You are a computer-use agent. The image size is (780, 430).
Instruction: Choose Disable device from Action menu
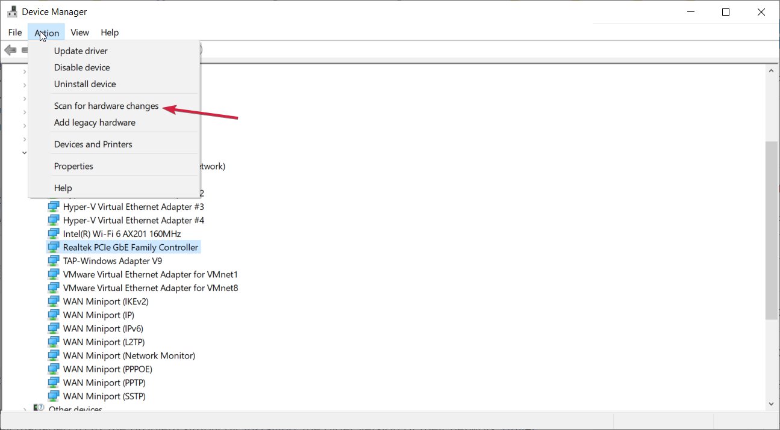pyautogui.click(x=114, y=67)
